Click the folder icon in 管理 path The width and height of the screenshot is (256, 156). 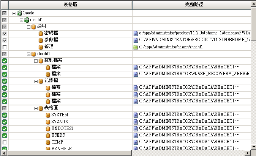(136, 47)
